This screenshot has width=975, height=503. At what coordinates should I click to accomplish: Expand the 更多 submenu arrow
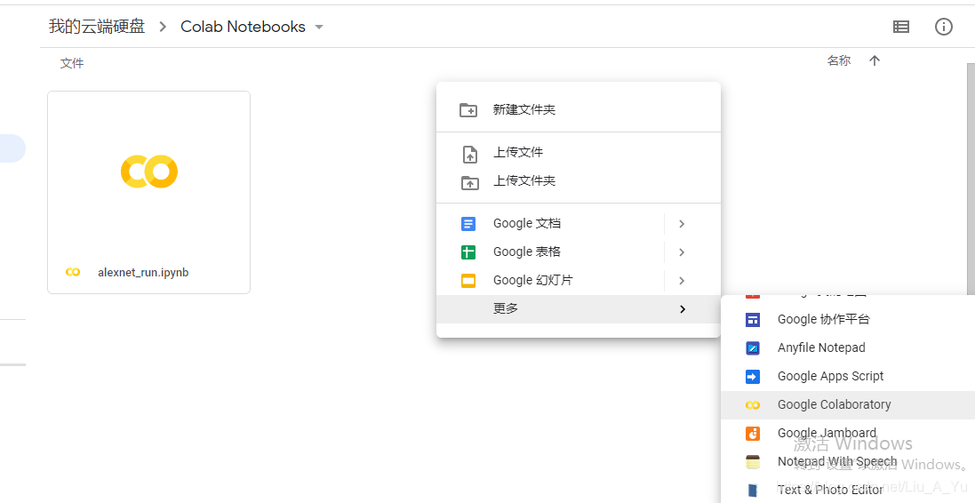[683, 309]
